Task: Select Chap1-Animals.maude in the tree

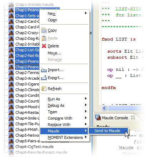Action: [x=35, y=4]
